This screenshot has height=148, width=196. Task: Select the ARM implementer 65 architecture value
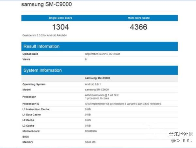tap(123, 104)
